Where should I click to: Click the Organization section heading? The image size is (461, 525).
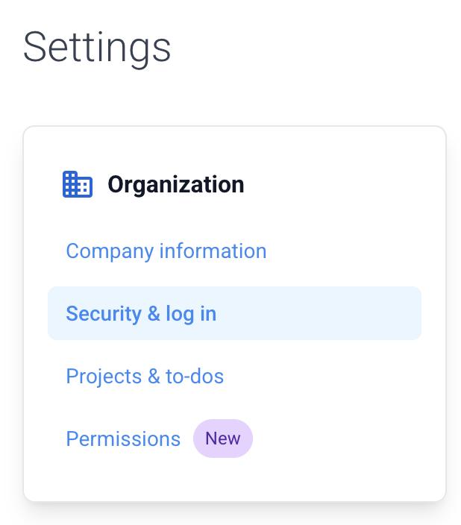(x=176, y=184)
